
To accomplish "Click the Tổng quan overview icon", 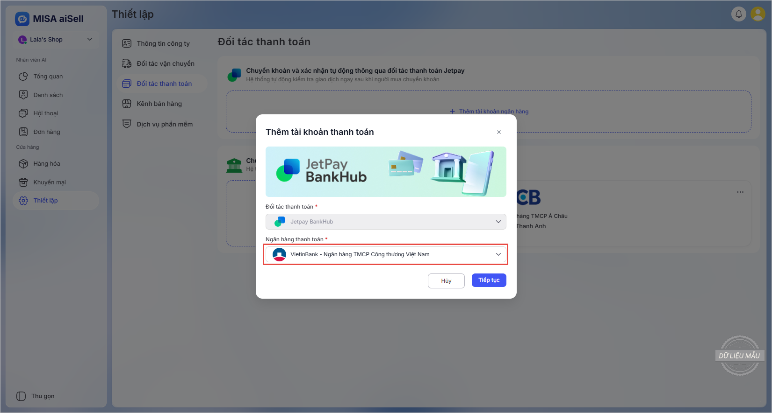I will click(x=23, y=77).
